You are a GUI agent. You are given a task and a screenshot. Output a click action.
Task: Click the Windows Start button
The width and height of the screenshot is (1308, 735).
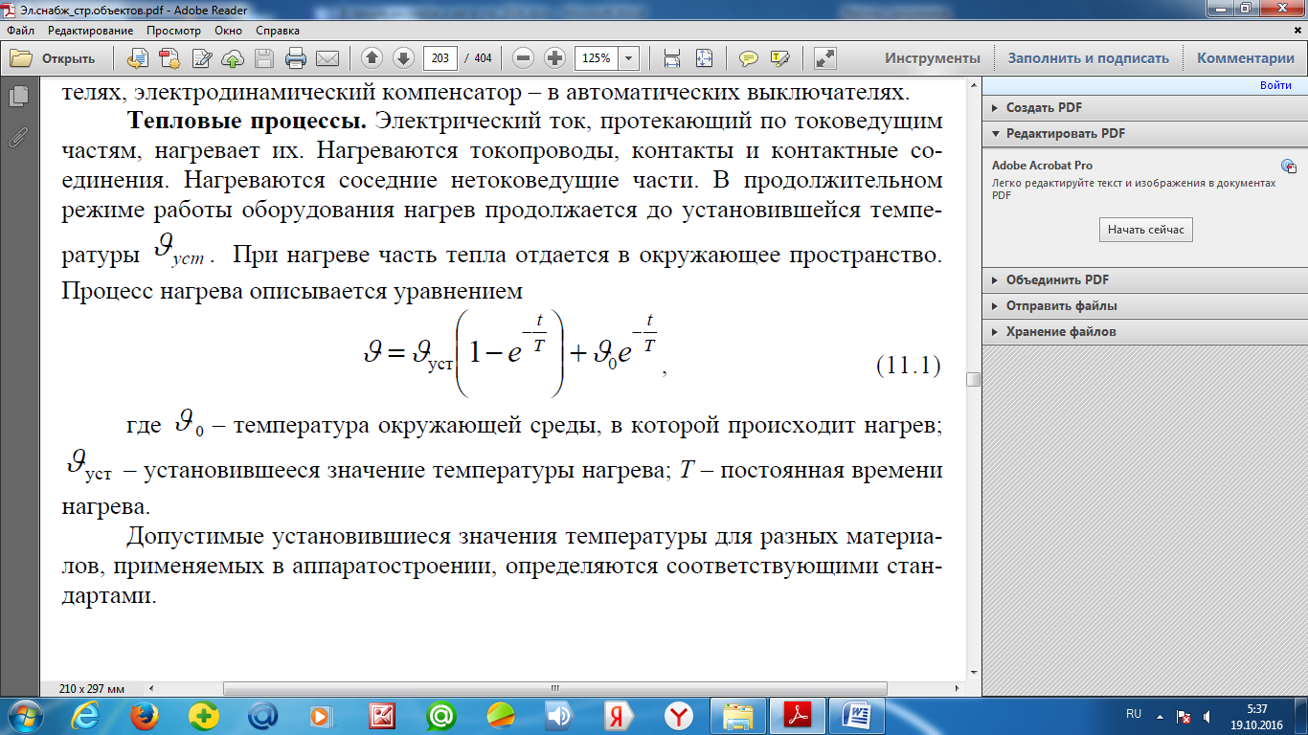[x=26, y=716]
